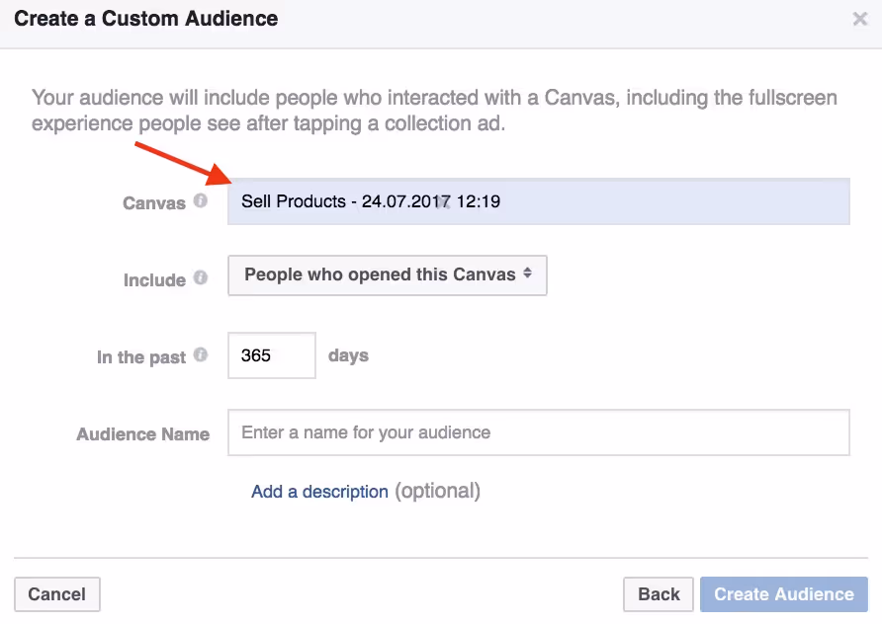Close the Create a Custom Audience dialog
The image size is (882, 624).
tap(859, 19)
